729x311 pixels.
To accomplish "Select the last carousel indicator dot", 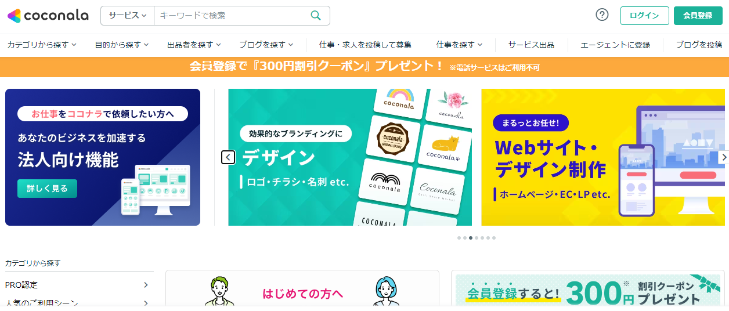I will 494,238.
